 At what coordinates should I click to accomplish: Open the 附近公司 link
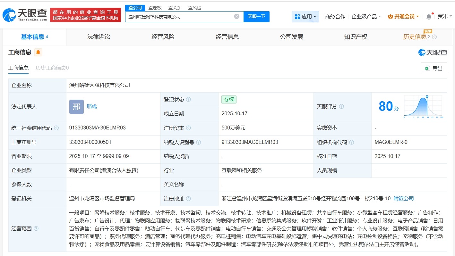(x=404, y=199)
